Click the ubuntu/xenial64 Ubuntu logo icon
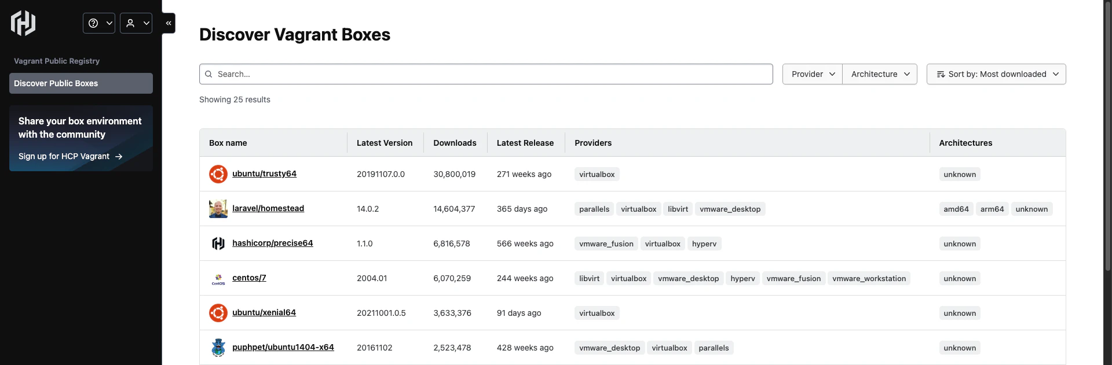The image size is (1112, 365). coord(218,313)
